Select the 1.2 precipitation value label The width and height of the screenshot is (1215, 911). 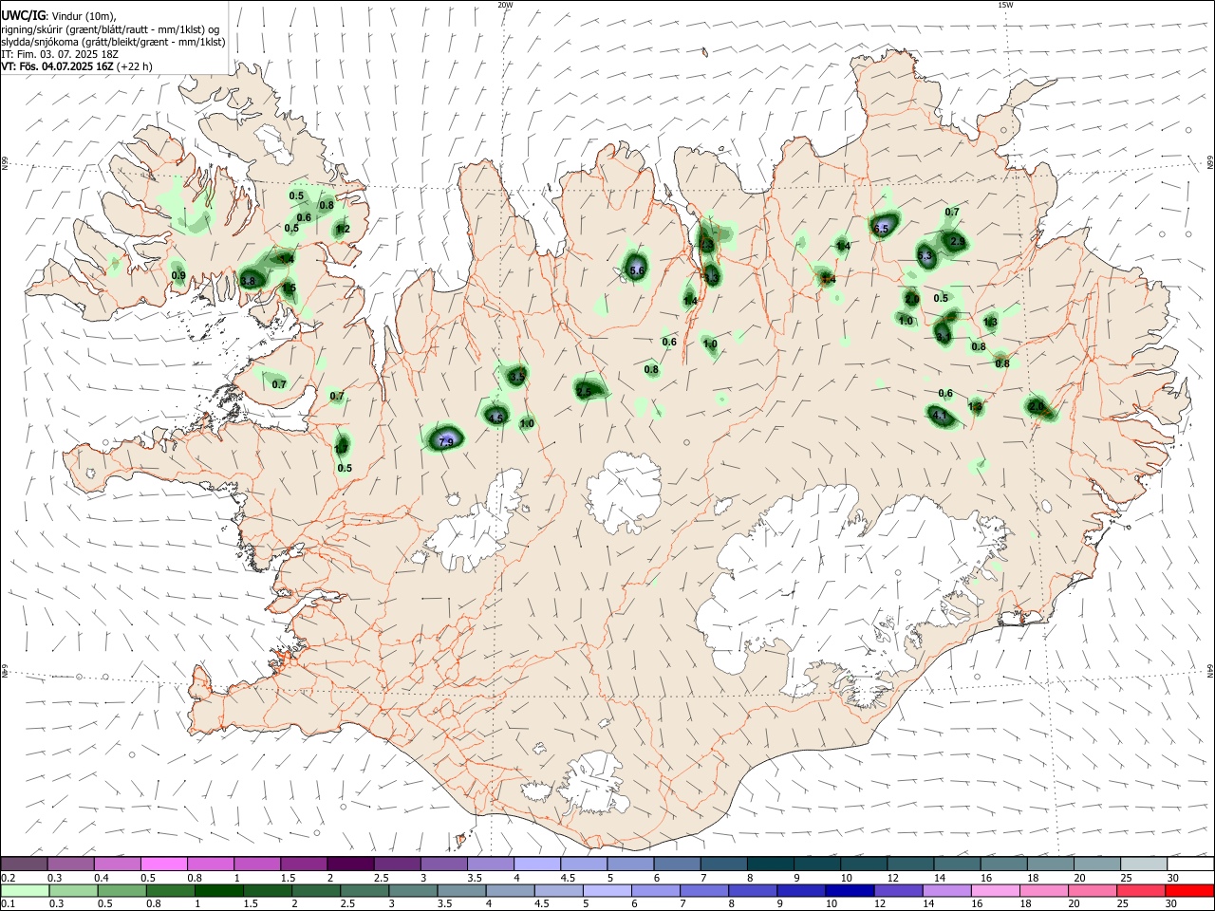point(343,229)
